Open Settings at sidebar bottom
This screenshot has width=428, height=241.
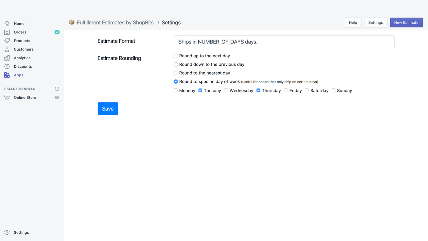[21, 233]
